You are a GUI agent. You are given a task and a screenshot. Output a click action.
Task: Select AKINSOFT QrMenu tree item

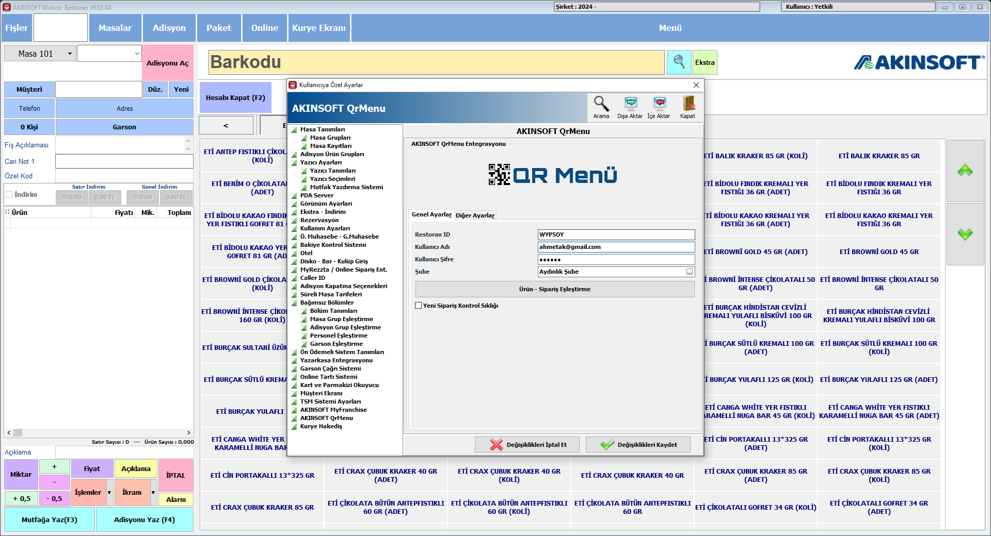pos(327,418)
